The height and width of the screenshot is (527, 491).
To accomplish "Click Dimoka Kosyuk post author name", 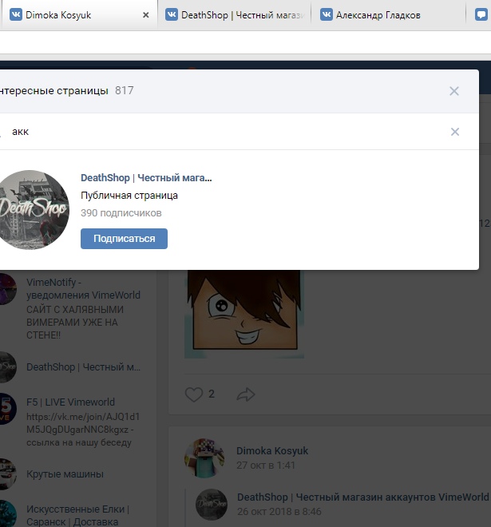I will click(x=274, y=451).
